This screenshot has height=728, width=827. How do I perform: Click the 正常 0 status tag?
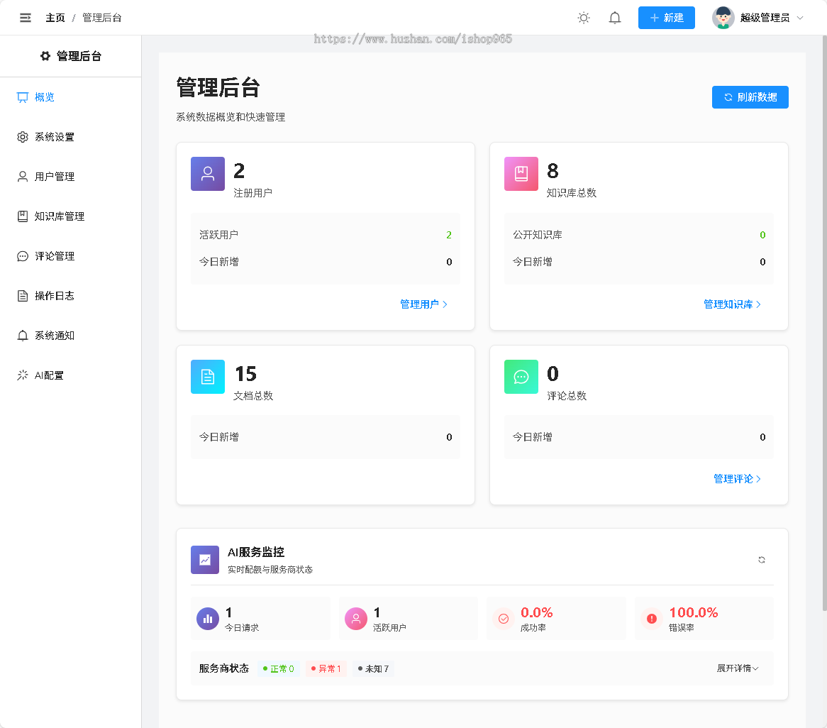point(279,669)
